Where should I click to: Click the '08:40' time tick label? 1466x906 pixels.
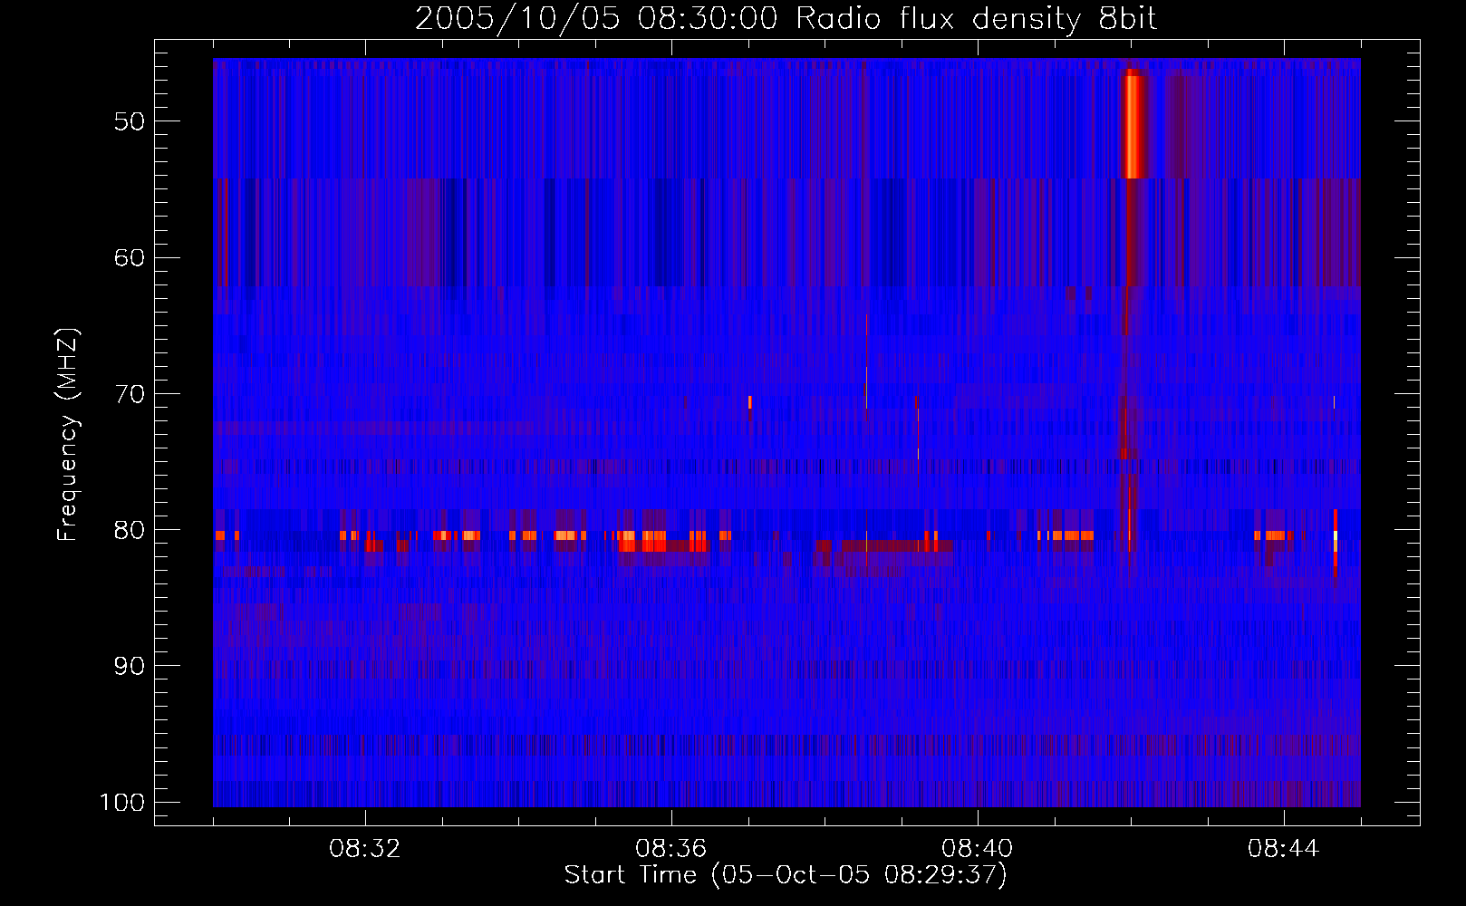click(978, 849)
